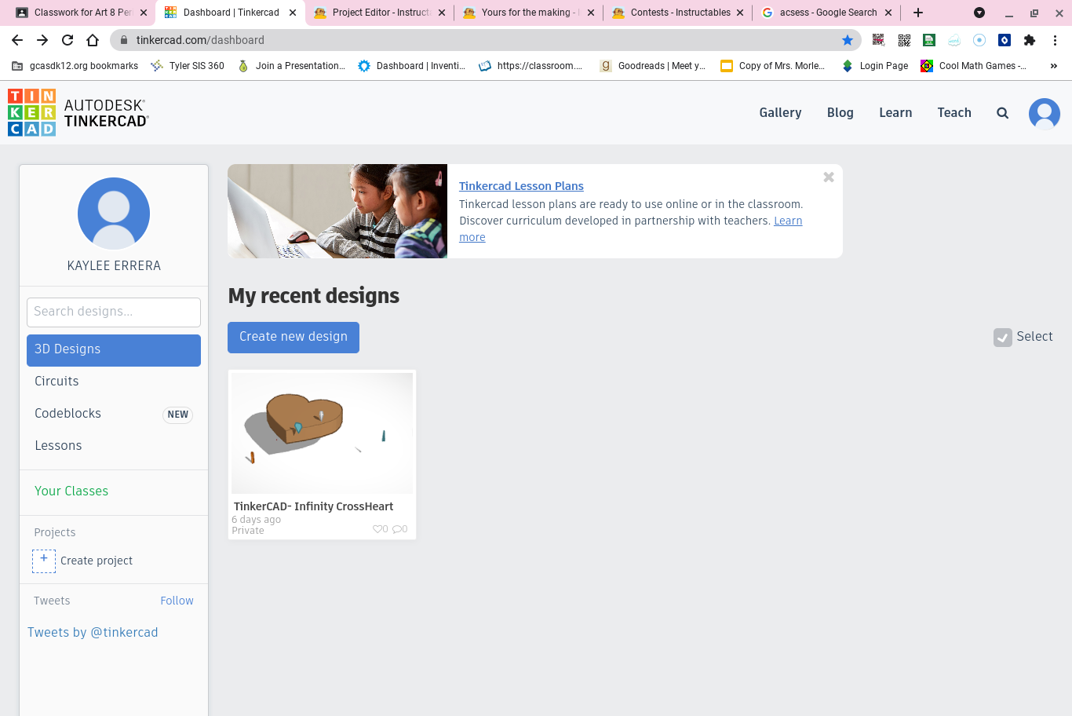Click the green extension icon in toolbar

[x=929, y=40]
